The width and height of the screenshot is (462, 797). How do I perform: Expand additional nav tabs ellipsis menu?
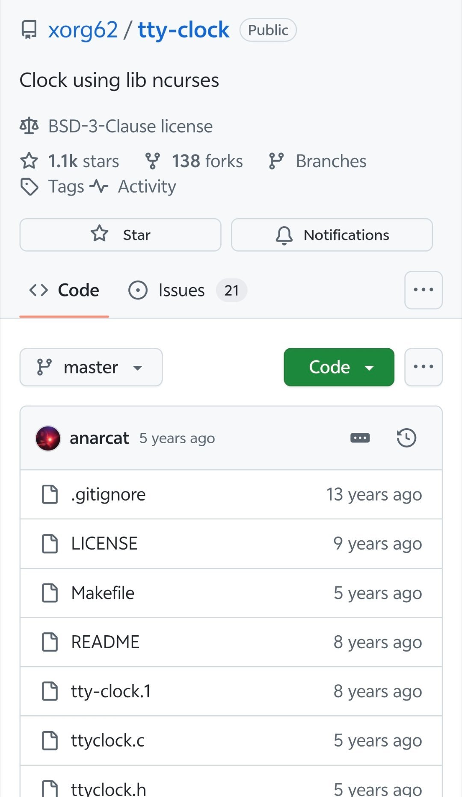coord(423,290)
